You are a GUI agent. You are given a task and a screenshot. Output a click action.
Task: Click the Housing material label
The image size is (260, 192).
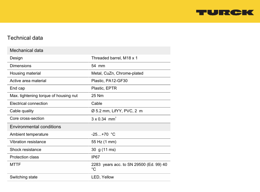pyautogui.click(x=25, y=73)
